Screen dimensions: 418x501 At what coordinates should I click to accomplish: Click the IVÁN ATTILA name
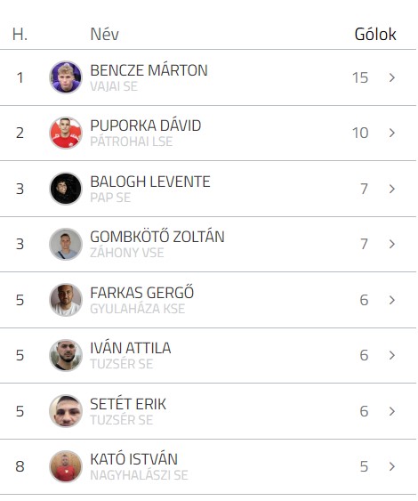pos(130,348)
